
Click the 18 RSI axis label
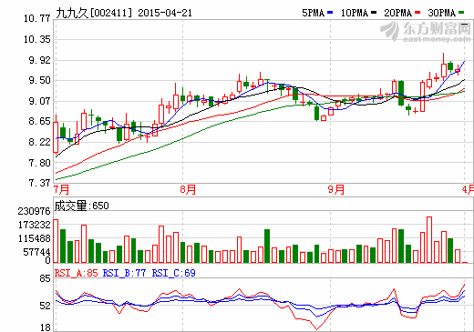(45, 327)
